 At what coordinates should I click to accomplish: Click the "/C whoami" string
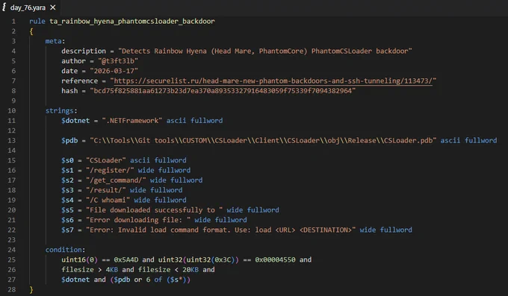coord(108,201)
